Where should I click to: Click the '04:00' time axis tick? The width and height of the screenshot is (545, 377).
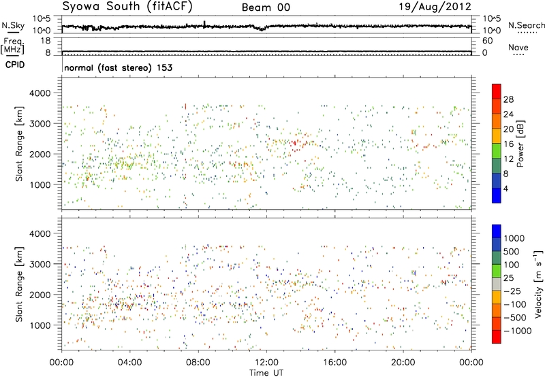(129, 363)
